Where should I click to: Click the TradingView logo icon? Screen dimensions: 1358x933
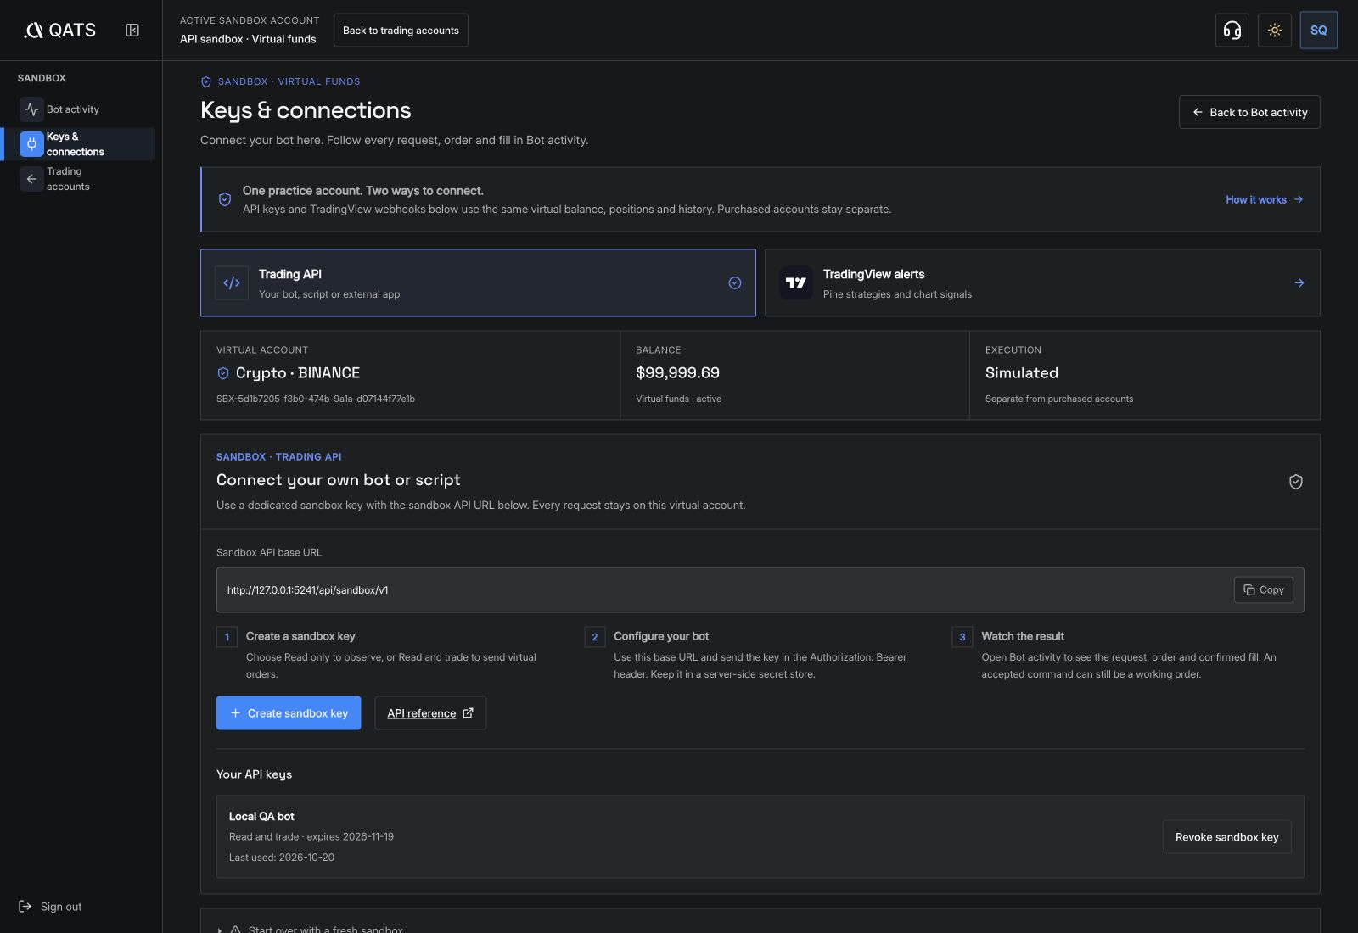(796, 283)
